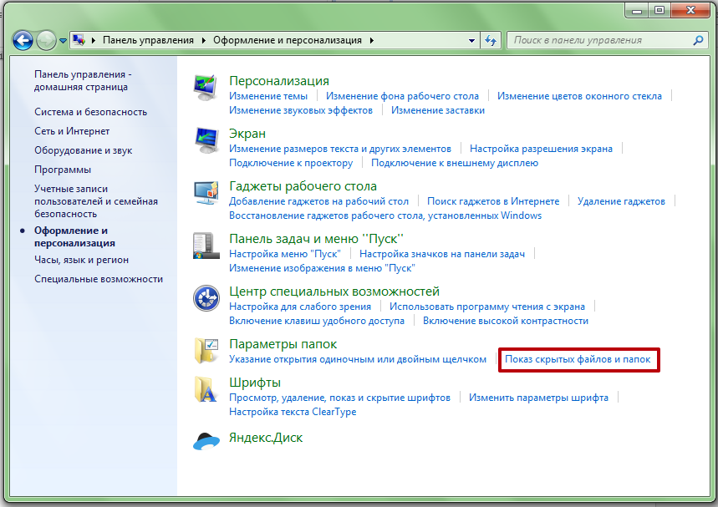
Task: Expand breadcrumb arrow after Оформление и персонализация
Action: 372,40
